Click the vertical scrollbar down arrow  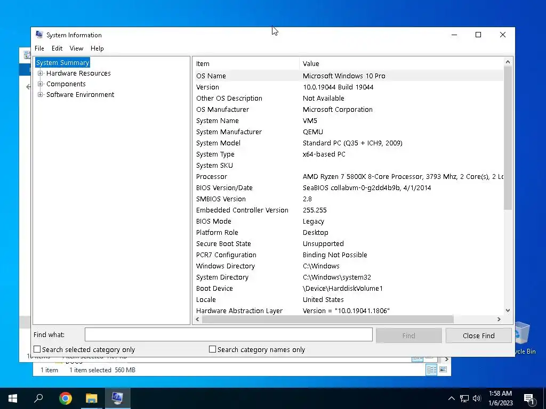508,310
